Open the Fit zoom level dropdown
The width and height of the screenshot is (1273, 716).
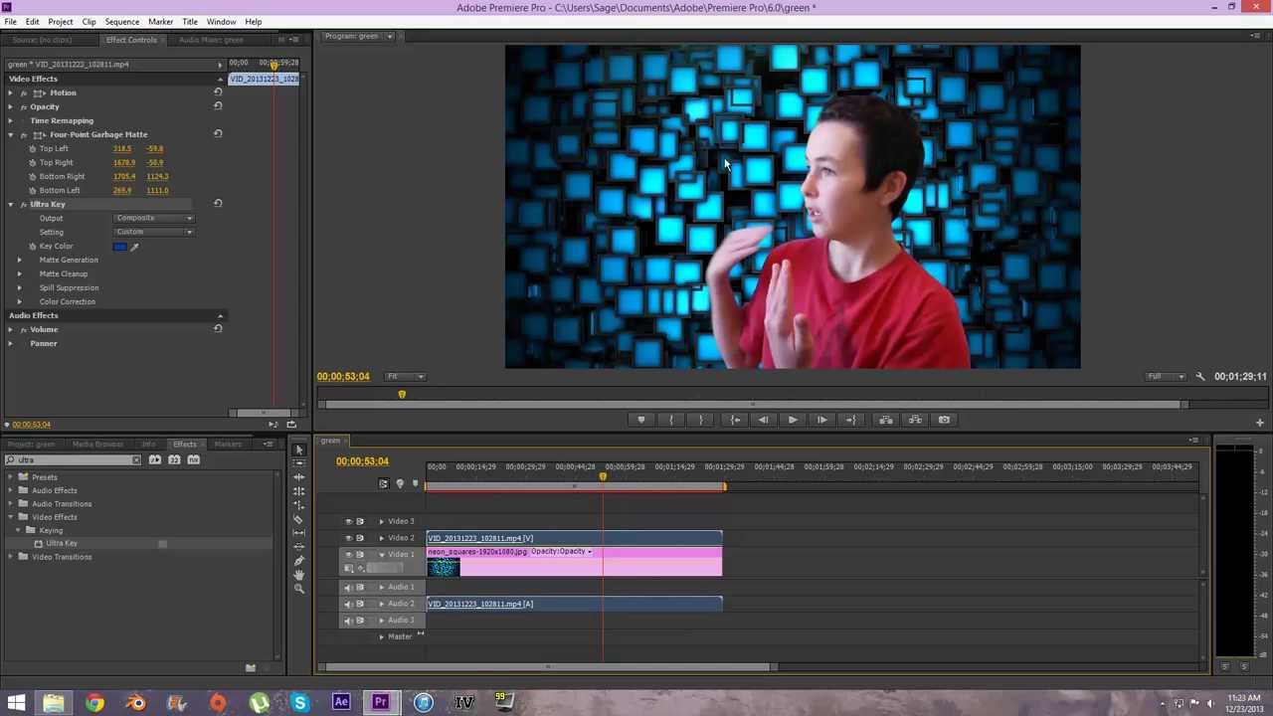[405, 377]
